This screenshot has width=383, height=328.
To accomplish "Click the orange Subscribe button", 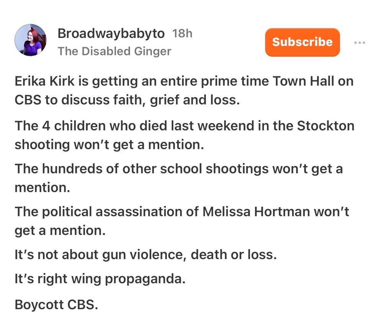I will tap(302, 42).
